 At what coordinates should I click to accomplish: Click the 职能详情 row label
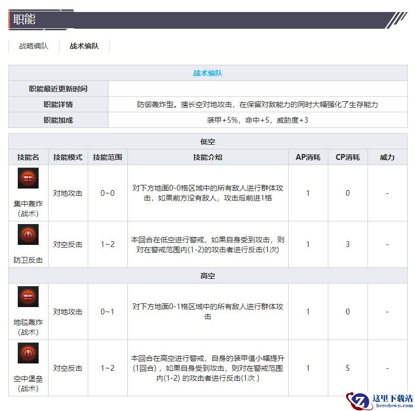[58, 104]
